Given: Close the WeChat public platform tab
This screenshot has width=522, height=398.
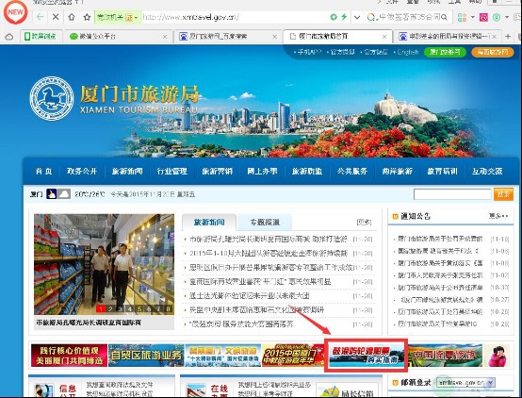Looking at the screenshot, I should 165,37.
